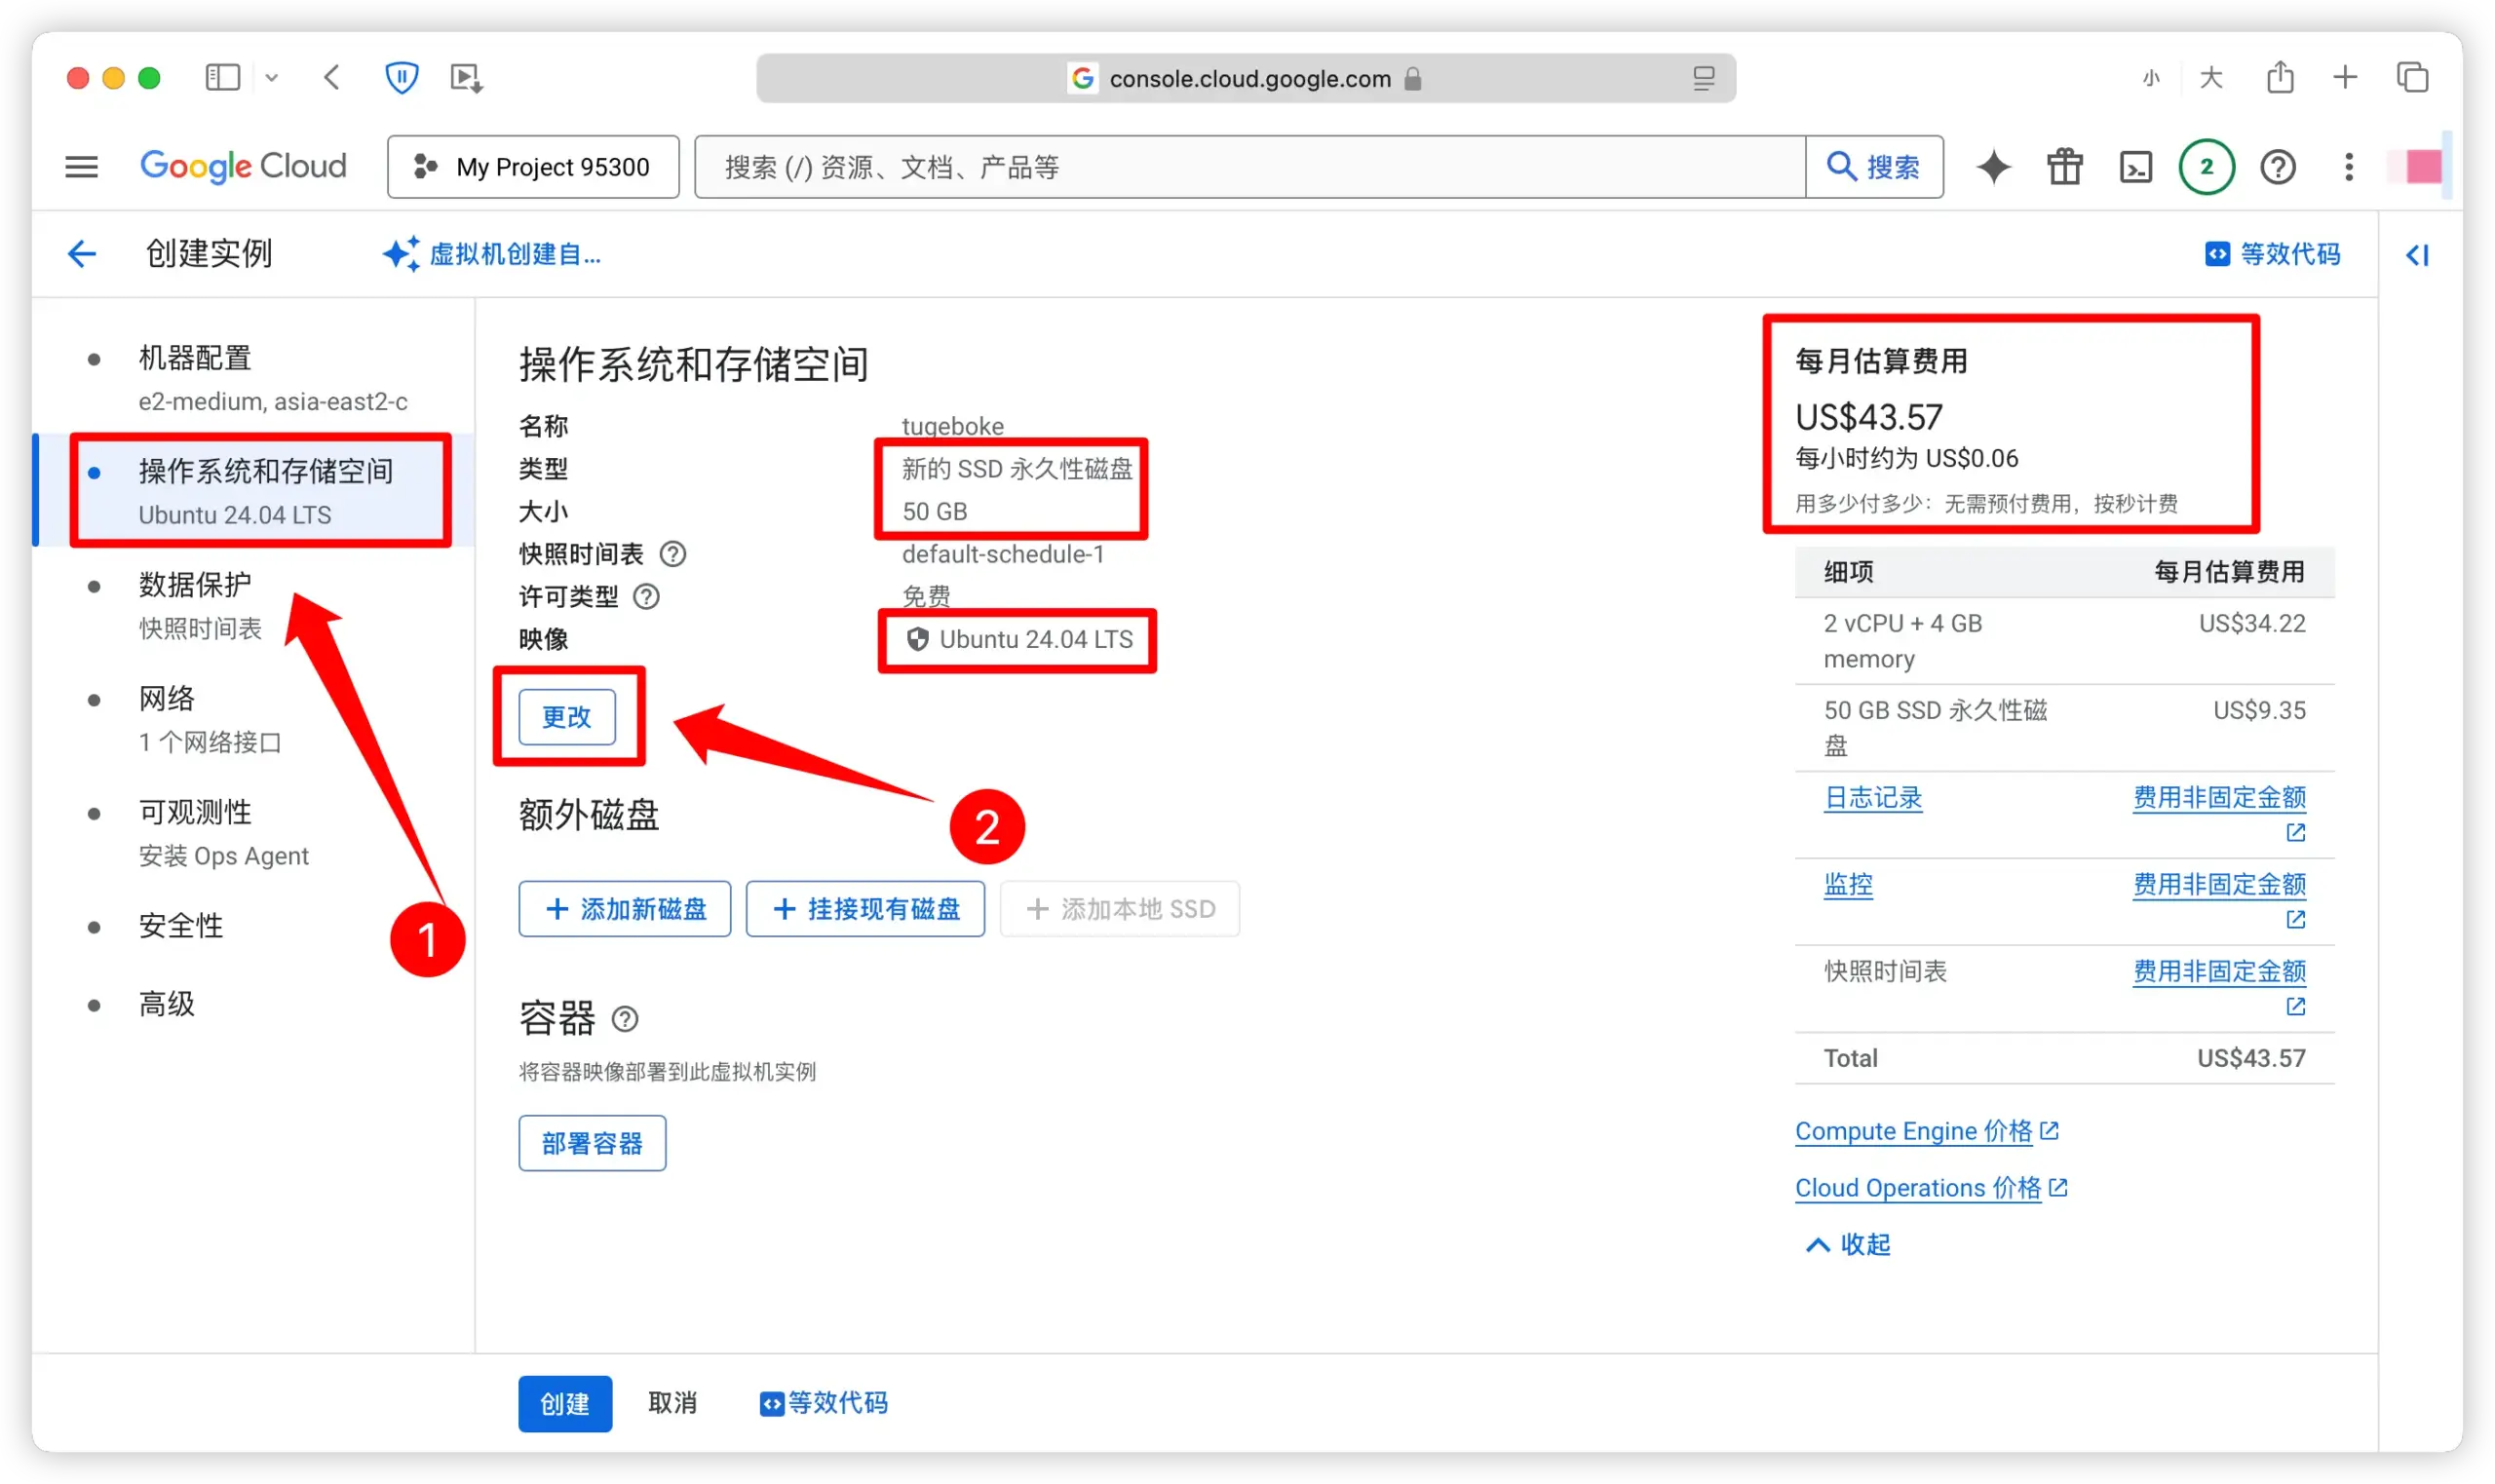Click the US$9.35 SSD disk cost cell
The width and height of the screenshot is (2495, 1484).
2259,710
